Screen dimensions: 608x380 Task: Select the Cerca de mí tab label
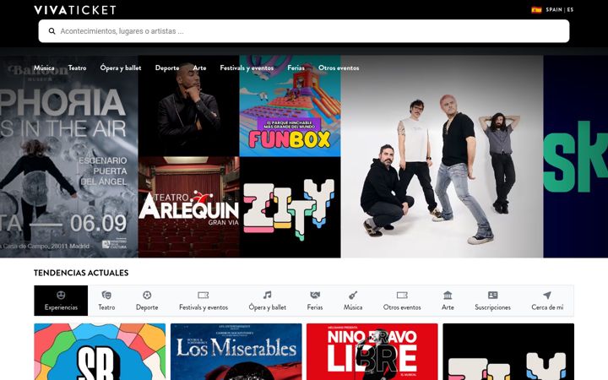click(x=547, y=307)
